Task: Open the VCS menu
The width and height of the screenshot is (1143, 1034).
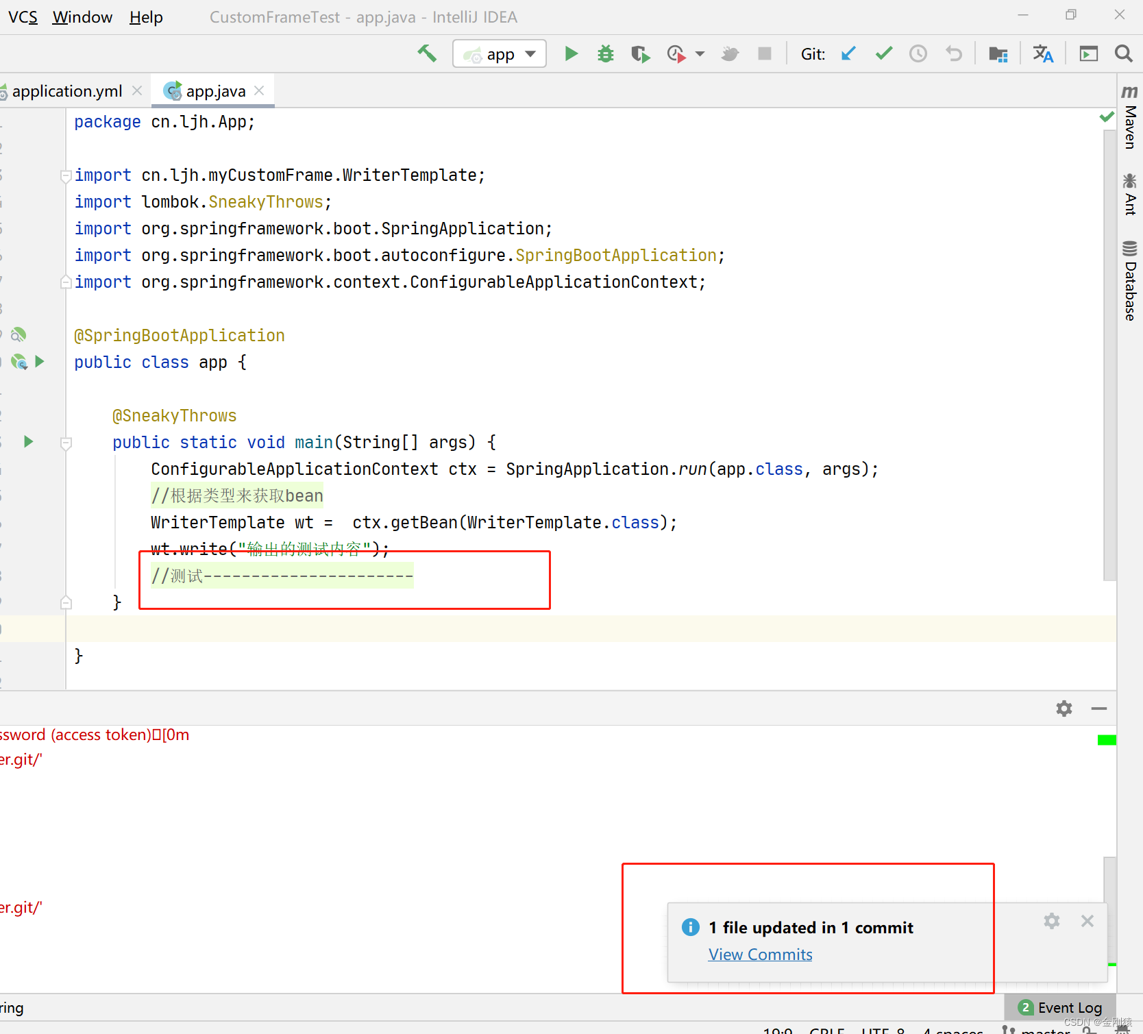Action: [23, 17]
